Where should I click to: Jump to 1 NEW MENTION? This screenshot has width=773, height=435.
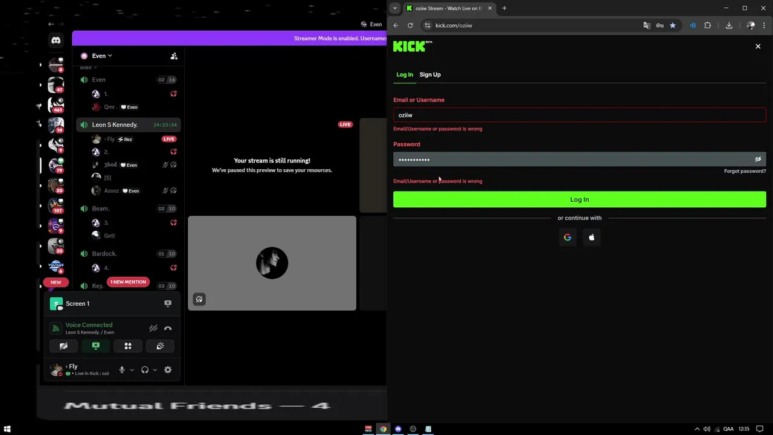point(128,282)
